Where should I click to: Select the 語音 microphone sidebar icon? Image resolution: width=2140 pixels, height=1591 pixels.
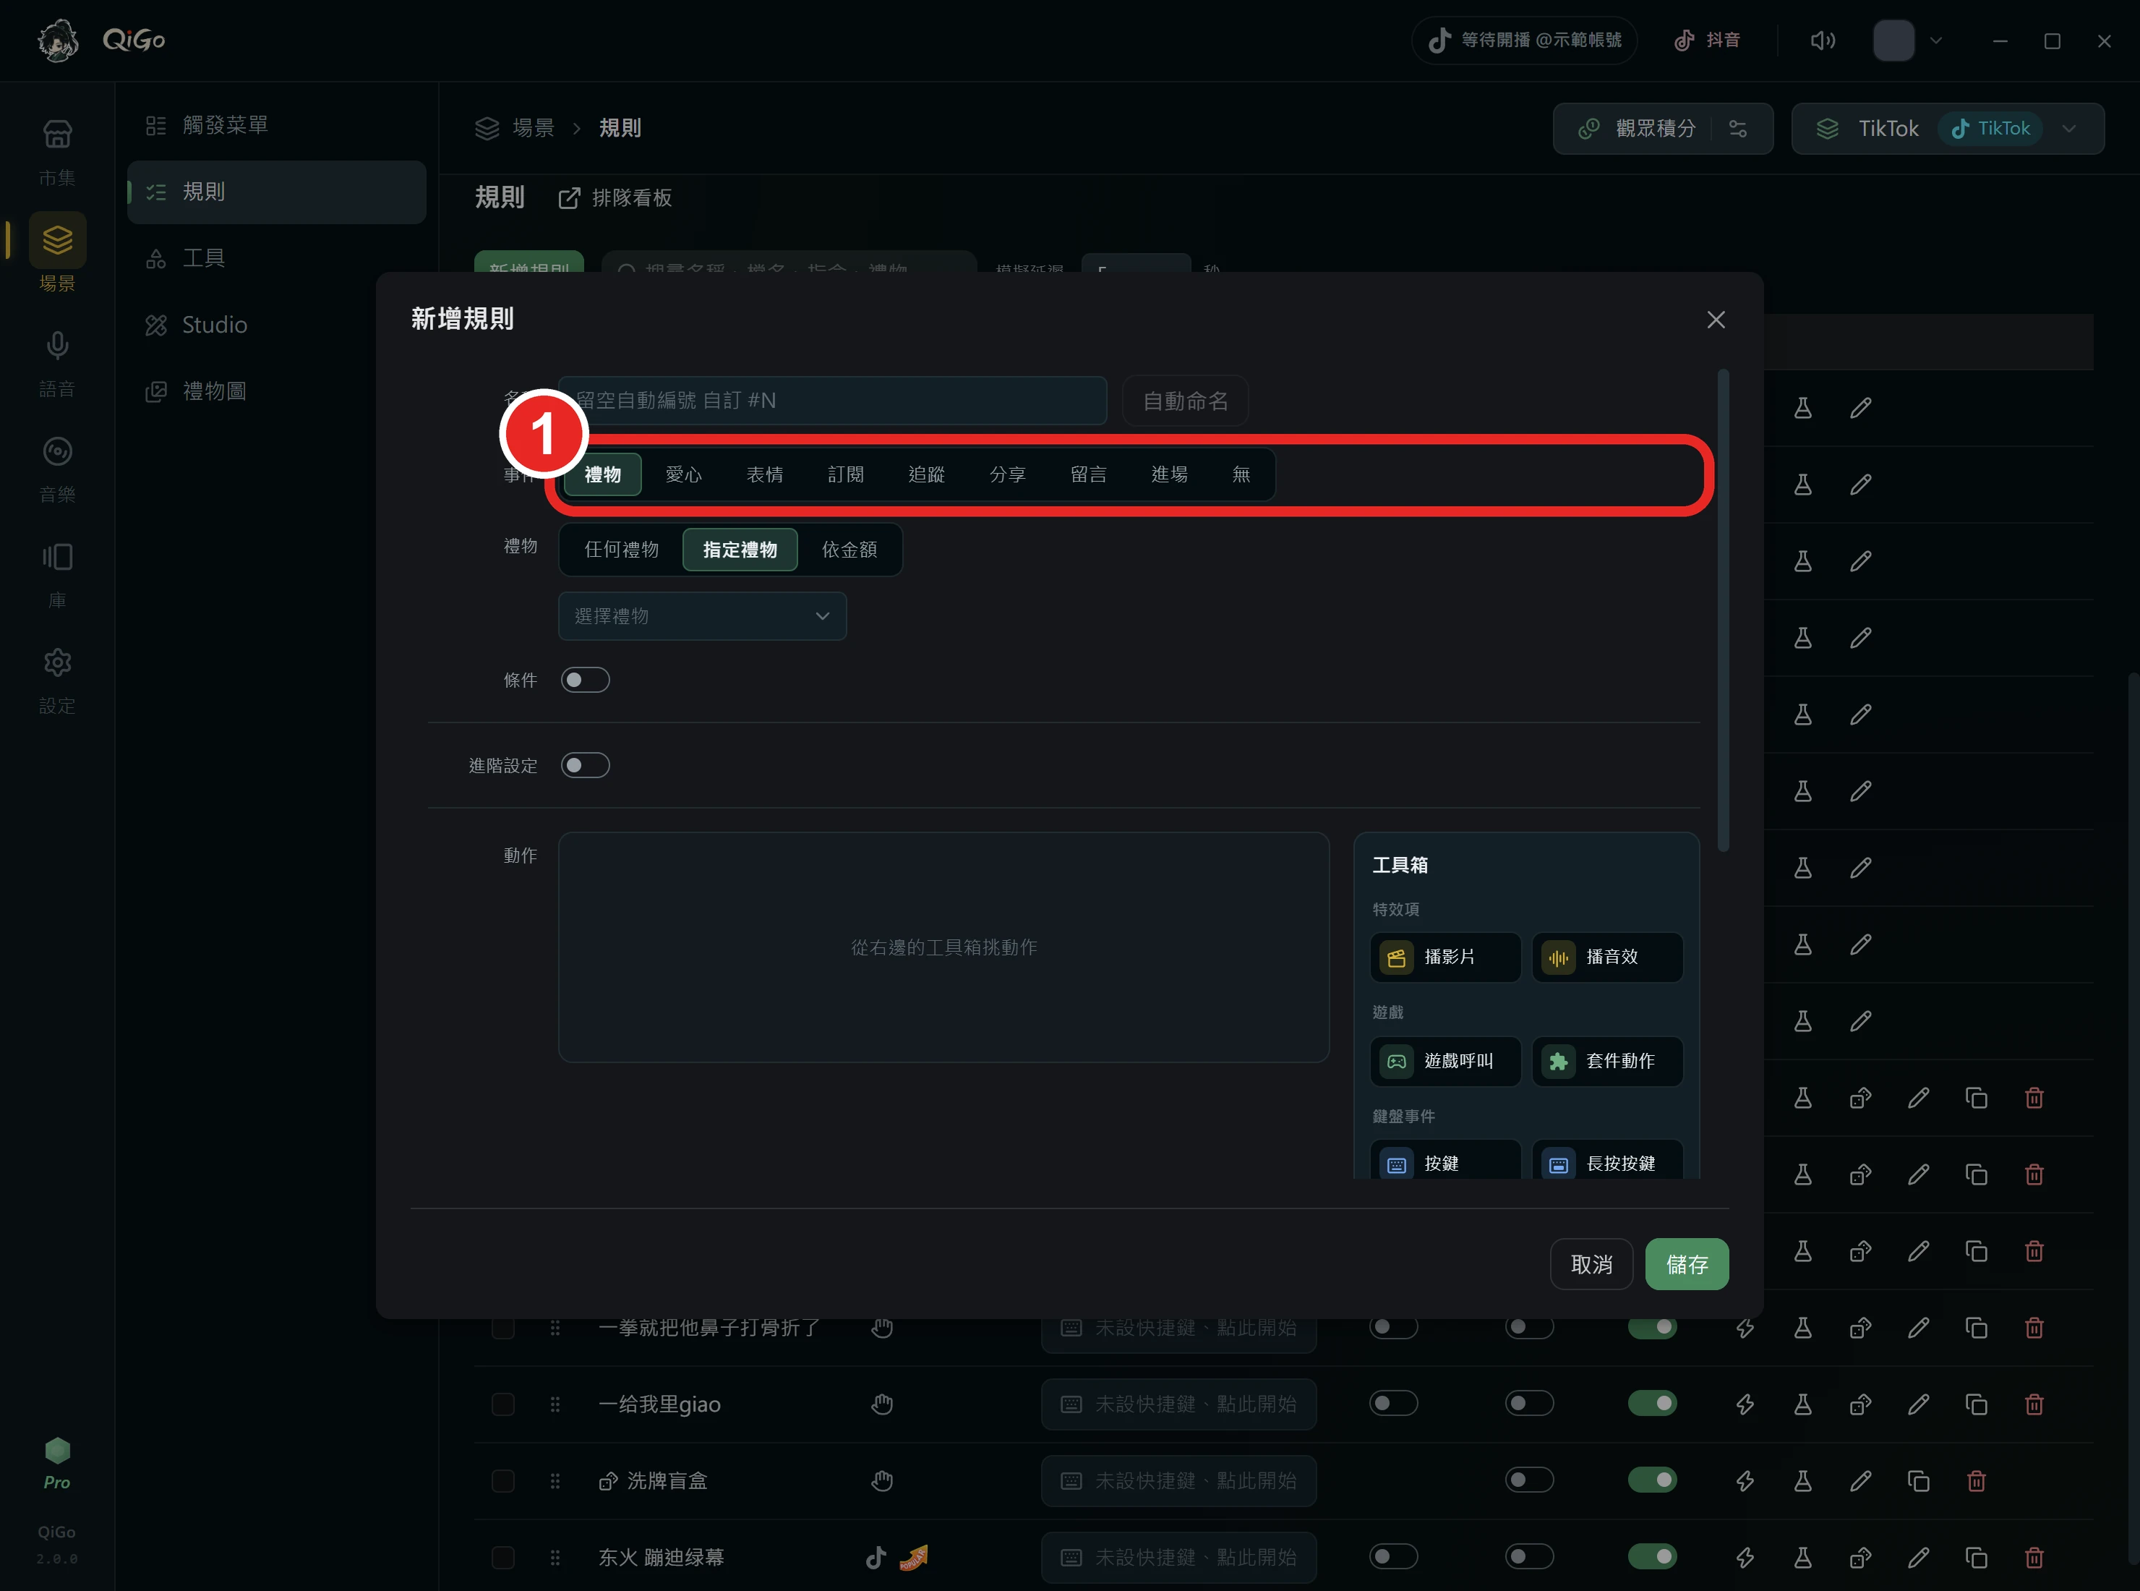pos(57,363)
